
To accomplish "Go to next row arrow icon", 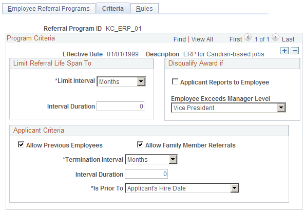I will pyautogui.click(x=275, y=37).
